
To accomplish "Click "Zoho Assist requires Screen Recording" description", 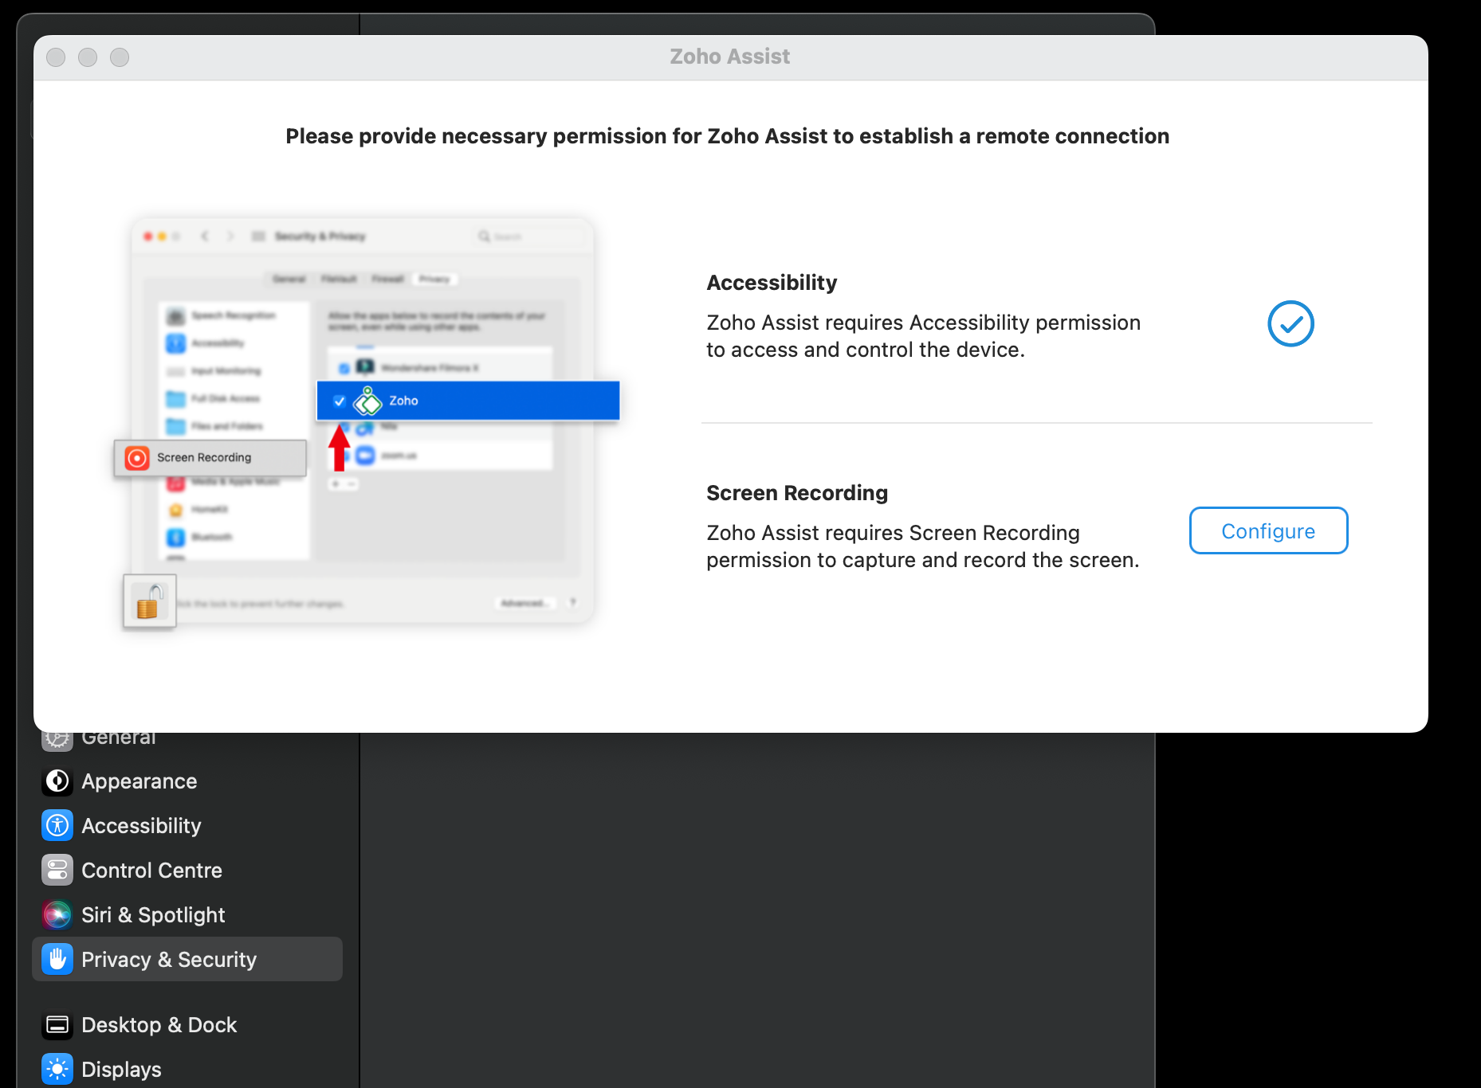I will (923, 546).
